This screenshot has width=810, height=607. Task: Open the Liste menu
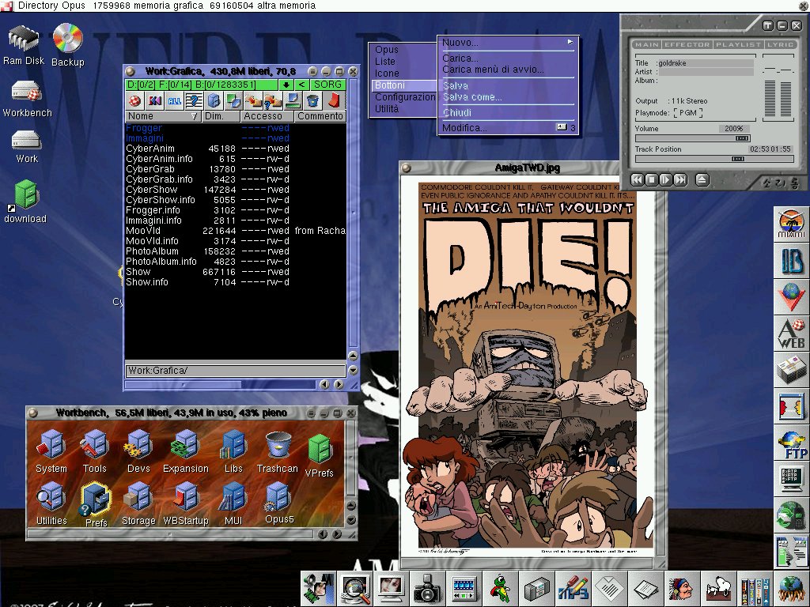(385, 62)
